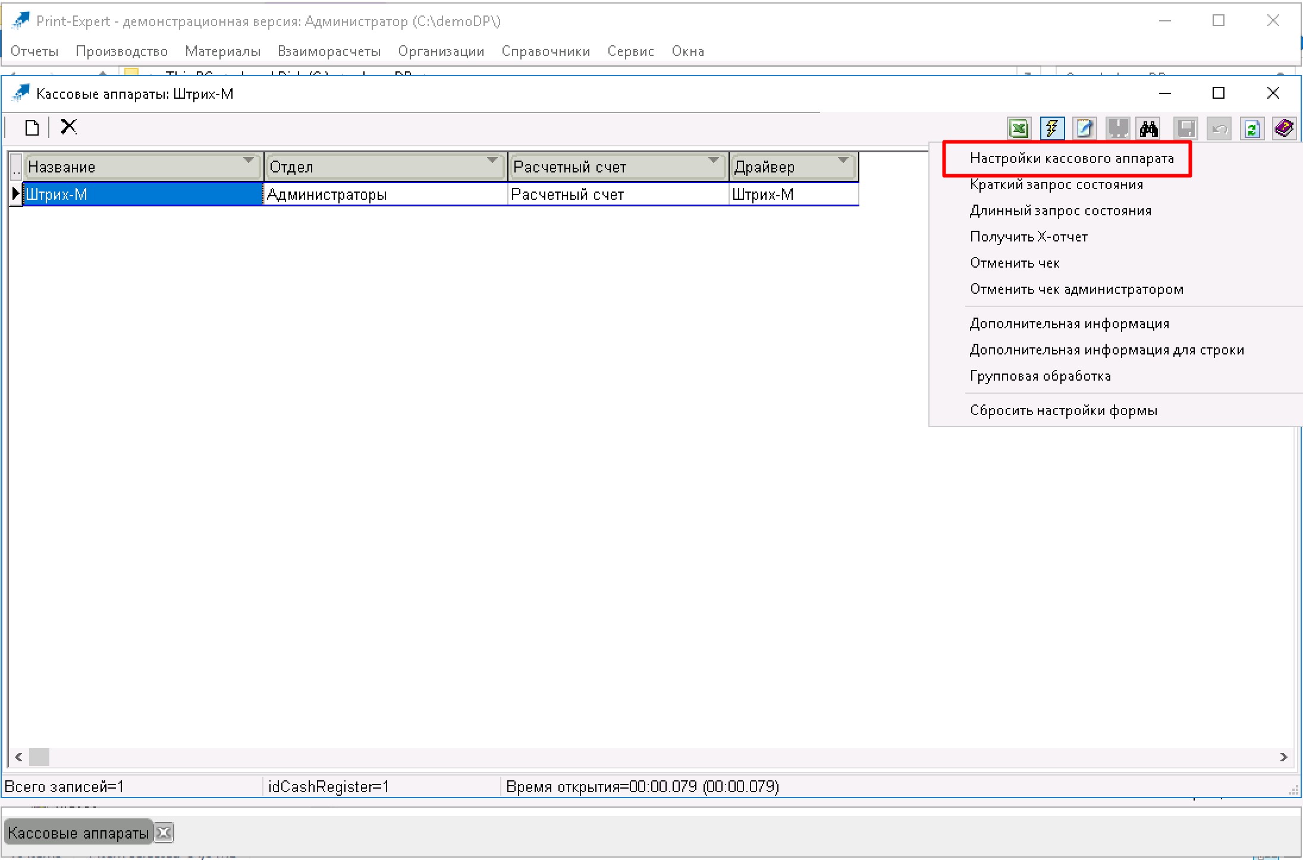The width and height of the screenshot is (1303, 860).
Task: Open the Расчетный счет column filter dropdown
Action: coord(713,160)
